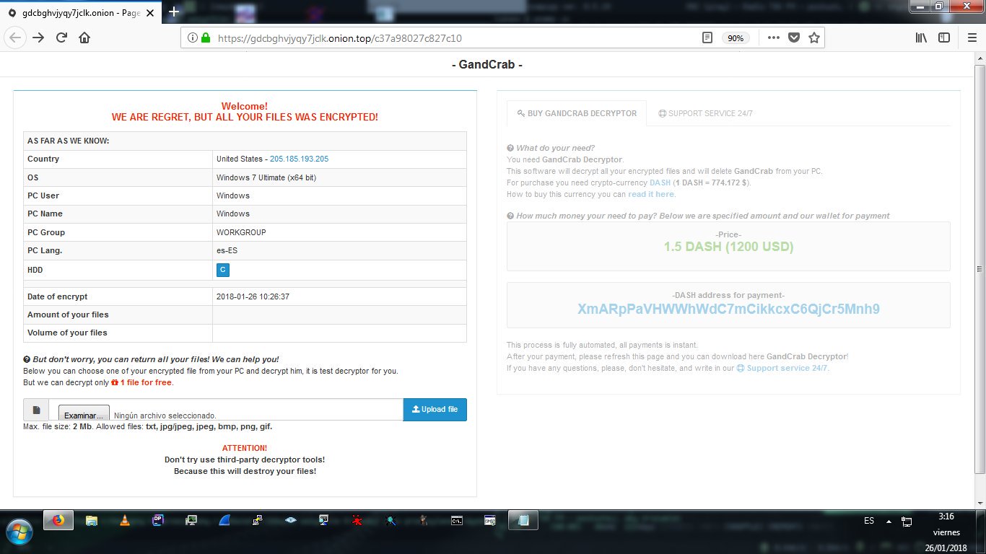
Task: Toggle the Firefox sidebar panel
Action: point(943,38)
